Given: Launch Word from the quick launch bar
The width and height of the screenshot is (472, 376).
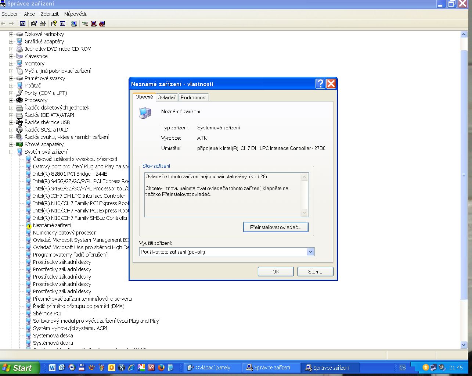Looking at the screenshot, I should [x=52, y=368].
